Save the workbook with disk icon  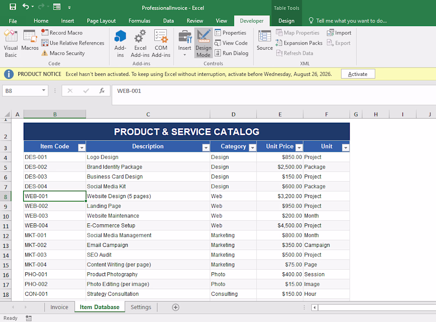[13, 7]
